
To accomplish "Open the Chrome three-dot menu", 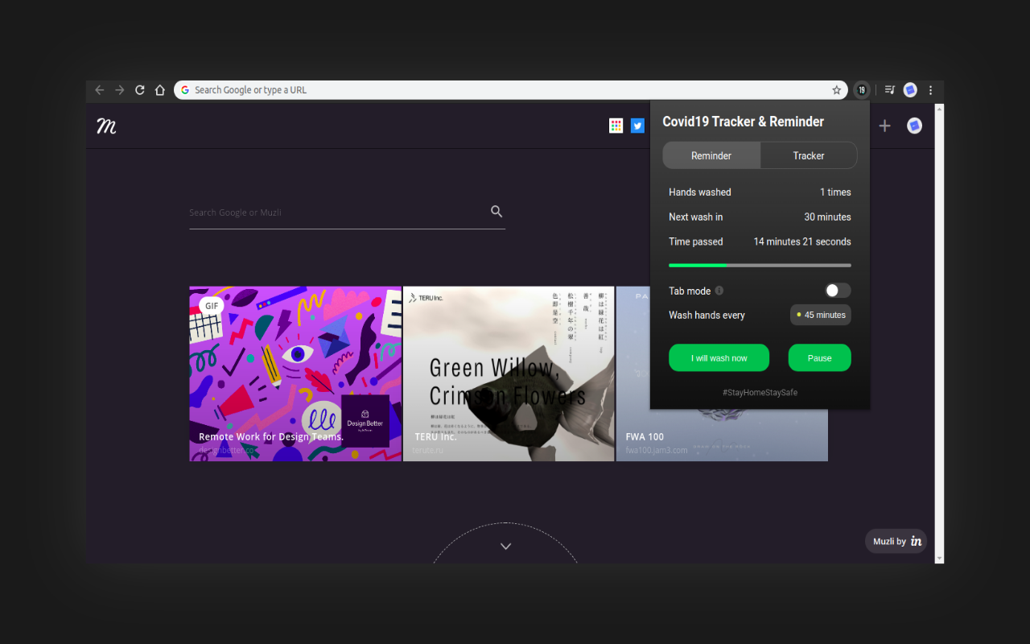I will click(x=931, y=90).
